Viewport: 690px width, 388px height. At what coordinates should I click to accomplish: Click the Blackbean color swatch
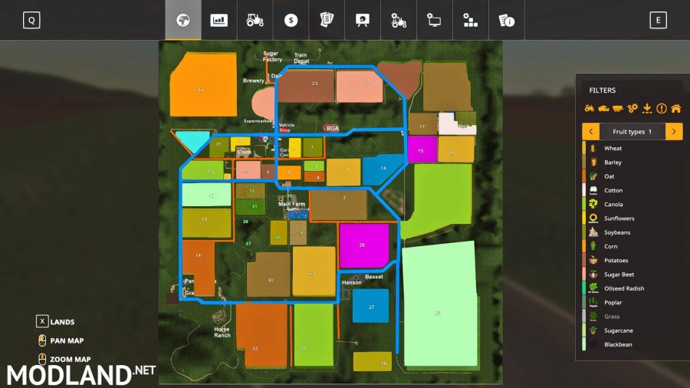click(584, 344)
